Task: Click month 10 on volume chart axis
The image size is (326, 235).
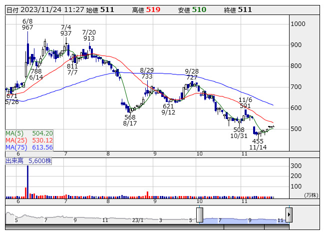Action: tap(199, 201)
